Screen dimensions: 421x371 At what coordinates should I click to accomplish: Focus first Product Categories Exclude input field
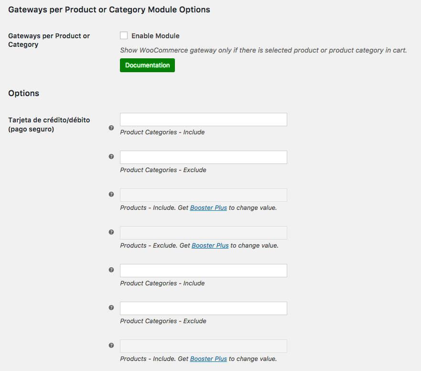pyautogui.click(x=203, y=157)
